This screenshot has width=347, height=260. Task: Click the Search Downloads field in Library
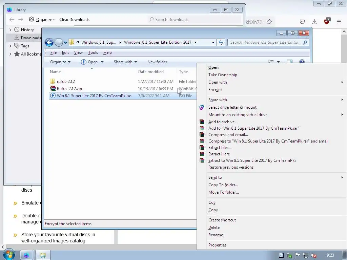click(x=195, y=19)
